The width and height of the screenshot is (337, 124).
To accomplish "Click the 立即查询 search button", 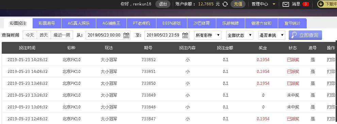I will (x=305, y=35).
